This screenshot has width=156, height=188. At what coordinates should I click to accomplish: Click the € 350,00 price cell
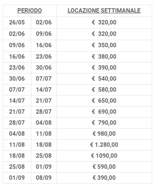point(104,45)
